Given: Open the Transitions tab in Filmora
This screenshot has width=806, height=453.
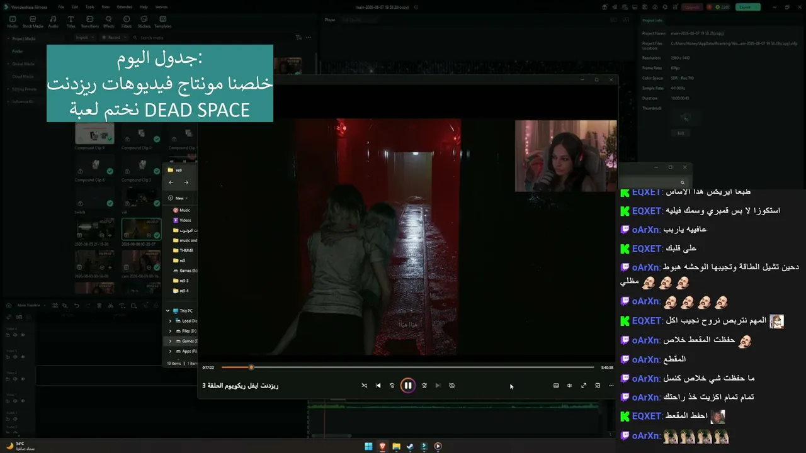Looking at the screenshot, I should coord(90,22).
